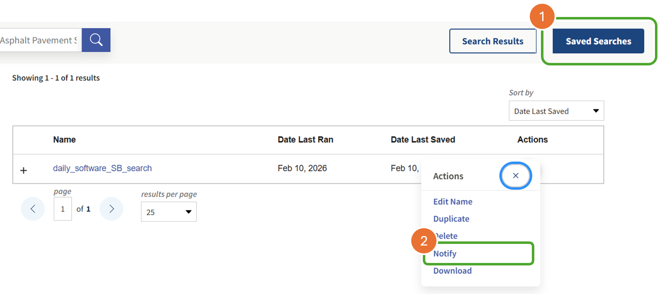Close the Actions popup with the X
The image size is (662, 294).
516,176
